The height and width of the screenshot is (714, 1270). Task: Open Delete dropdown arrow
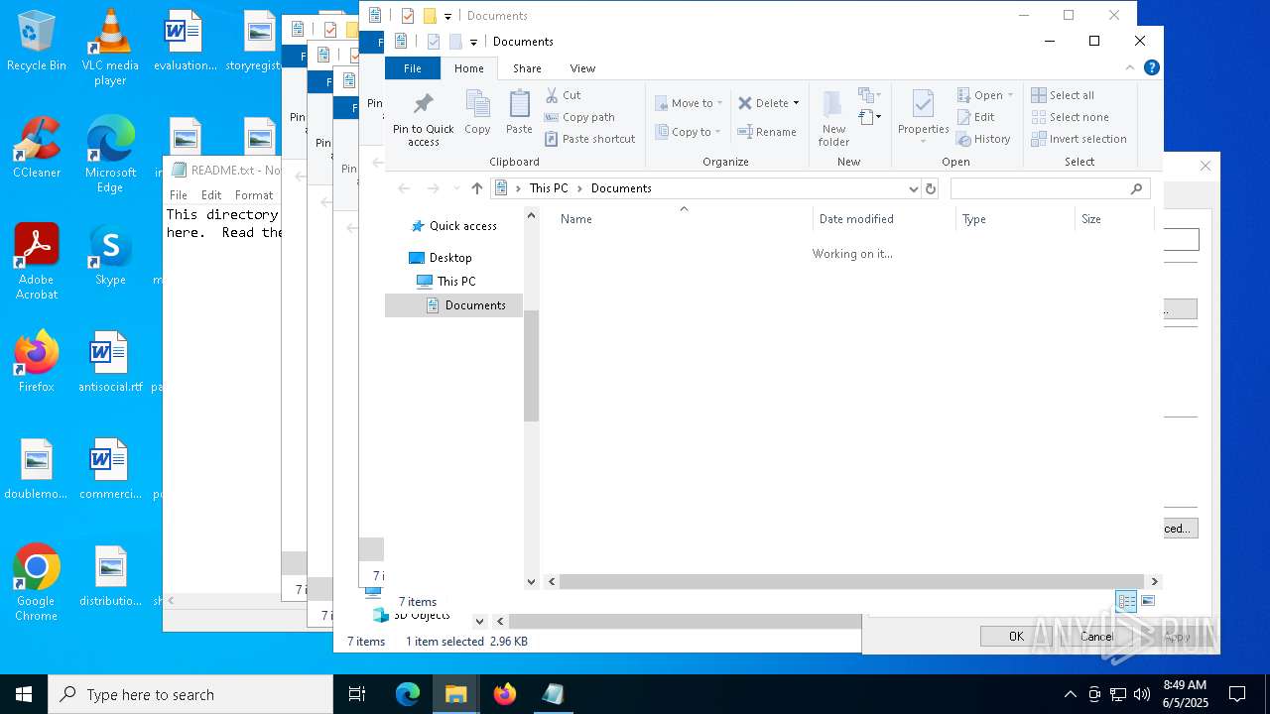(x=796, y=103)
